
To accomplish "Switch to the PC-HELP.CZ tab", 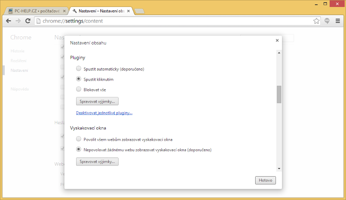I will pos(35,10).
